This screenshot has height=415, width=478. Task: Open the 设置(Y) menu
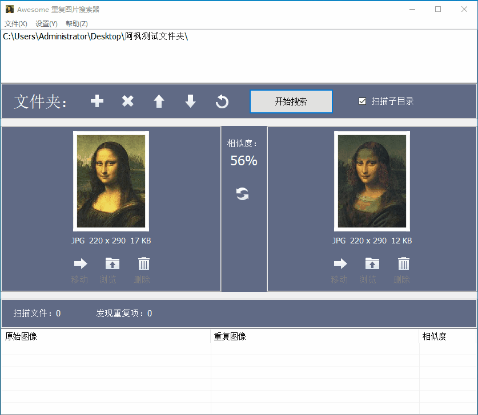tap(46, 24)
